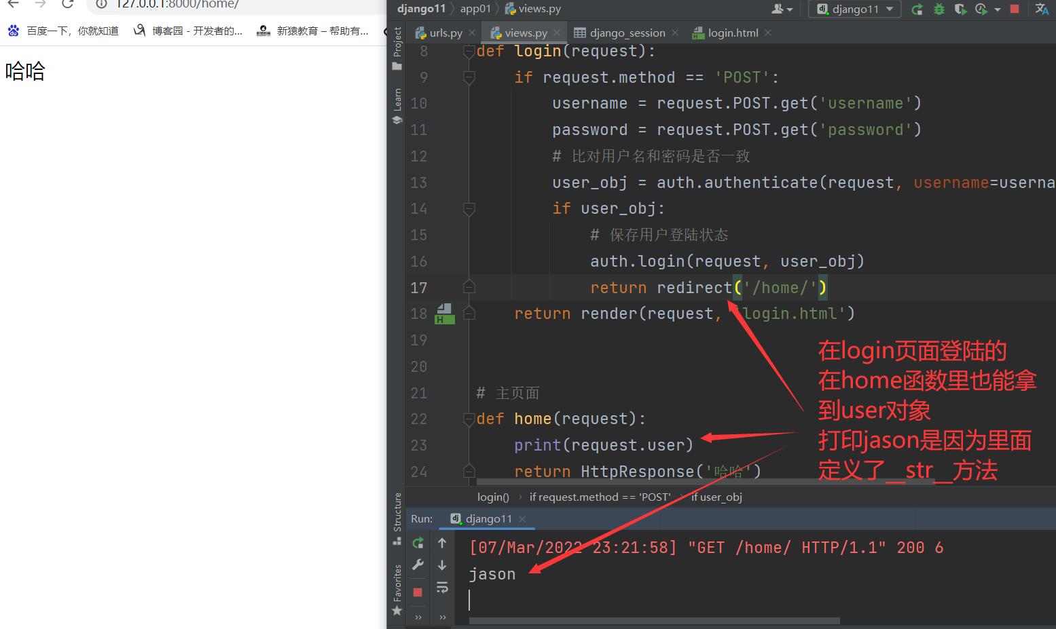1056x629 pixels.
Task: Stop the server in Run panel
Action: click(x=418, y=592)
